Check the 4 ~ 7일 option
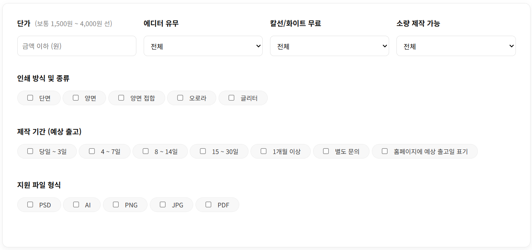This screenshot has width=532, height=250. tap(92, 151)
